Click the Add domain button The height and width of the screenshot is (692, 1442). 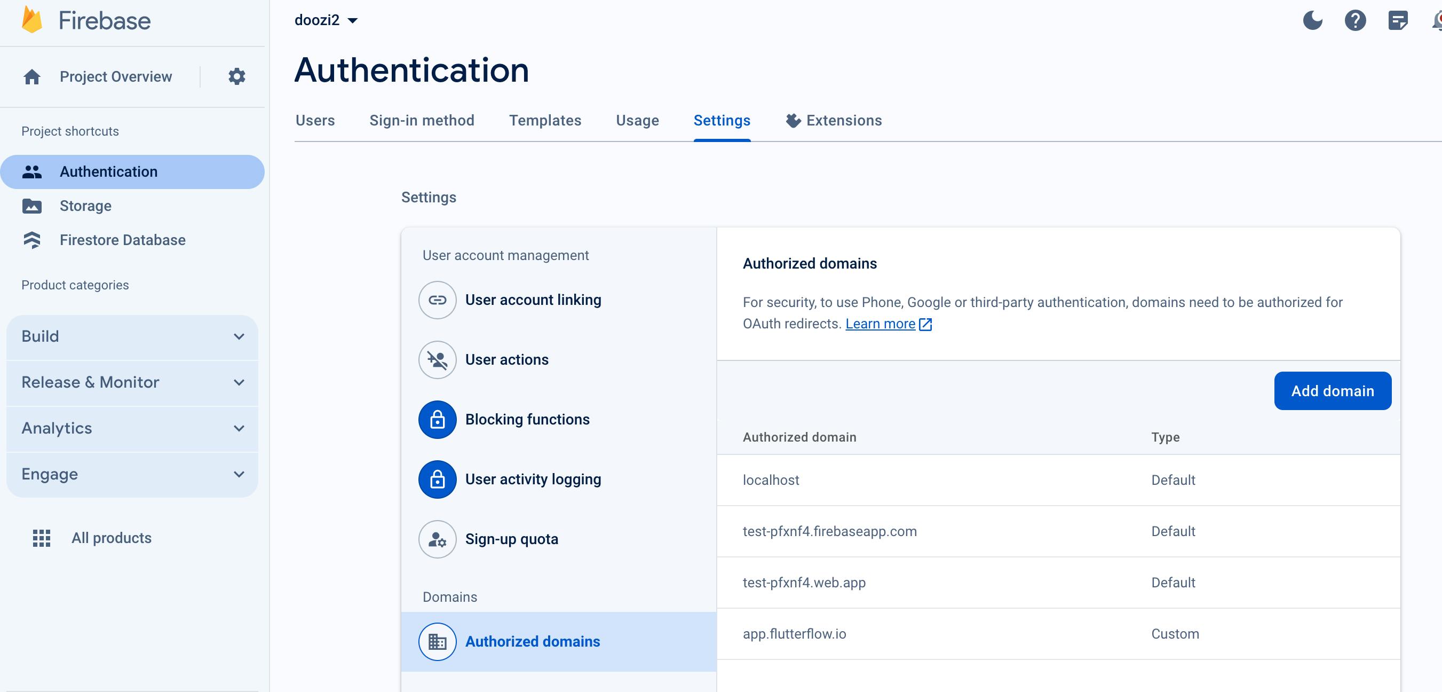tap(1332, 391)
